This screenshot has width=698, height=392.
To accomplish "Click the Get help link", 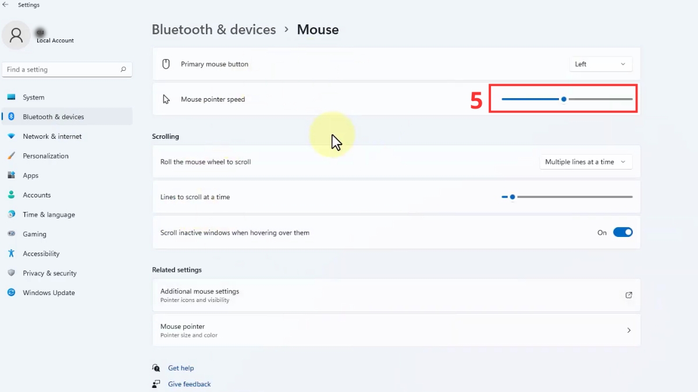I will 180,368.
